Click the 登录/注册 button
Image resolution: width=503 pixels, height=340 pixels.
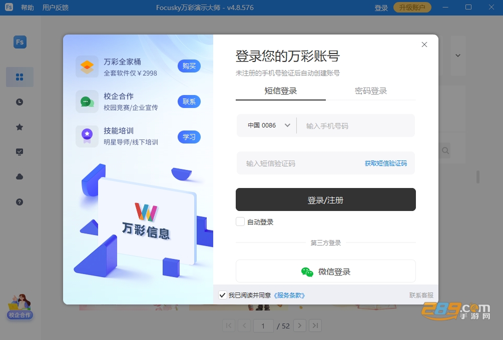click(326, 199)
